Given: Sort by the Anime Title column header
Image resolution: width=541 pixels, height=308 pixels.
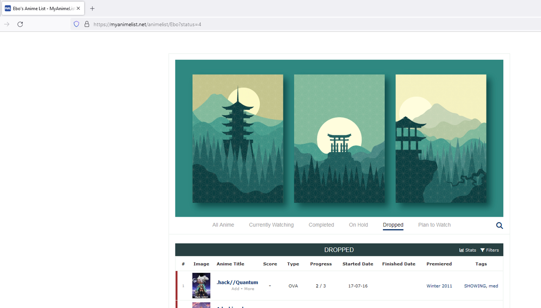Looking at the screenshot, I should [230, 264].
